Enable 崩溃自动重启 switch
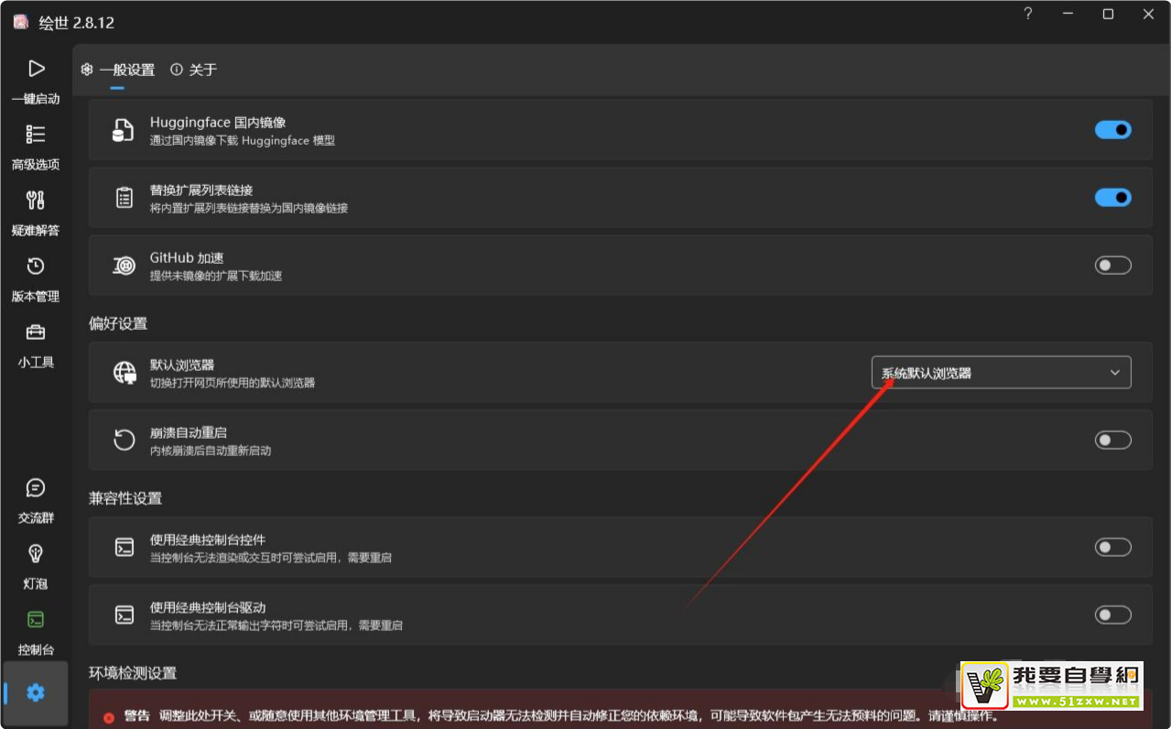The image size is (1171, 729). (1112, 441)
